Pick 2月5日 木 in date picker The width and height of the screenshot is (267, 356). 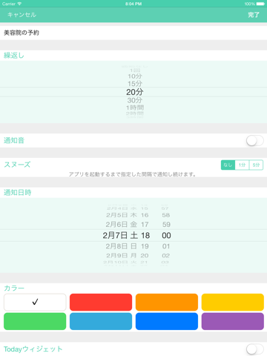point(122,215)
